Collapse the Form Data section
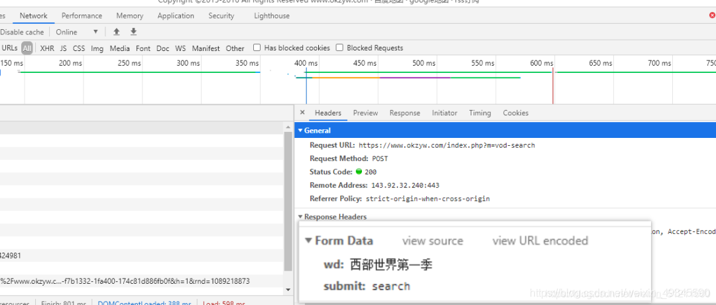Viewport: 716px width, 305px height. [309, 241]
